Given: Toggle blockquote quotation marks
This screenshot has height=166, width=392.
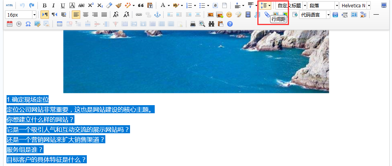Looking at the screenshot, I should 141,5.
